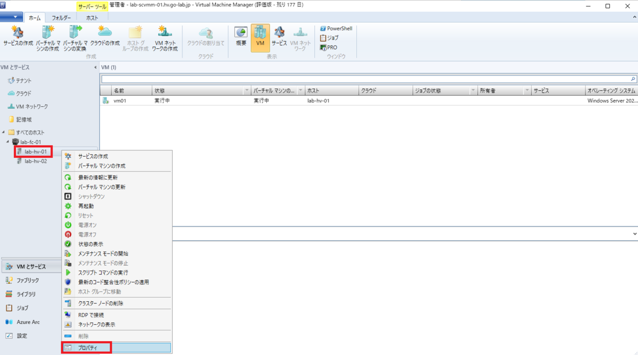Choose Properties (プロパティ) in context menu
The width and height of the screenshot is (638, 355).
[117, 348]
